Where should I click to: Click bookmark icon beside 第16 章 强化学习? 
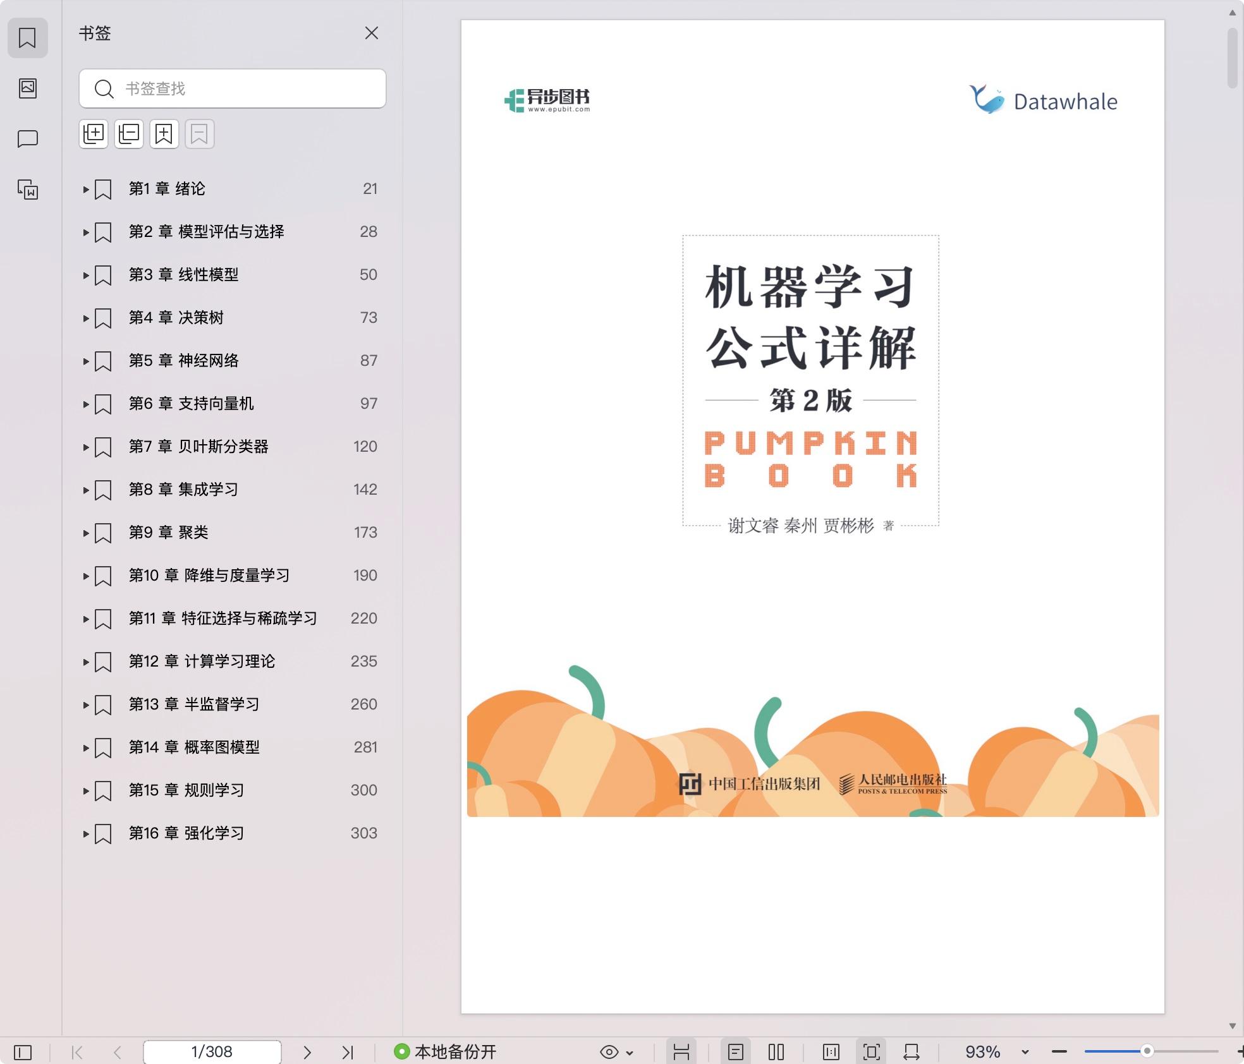(103, 833)
